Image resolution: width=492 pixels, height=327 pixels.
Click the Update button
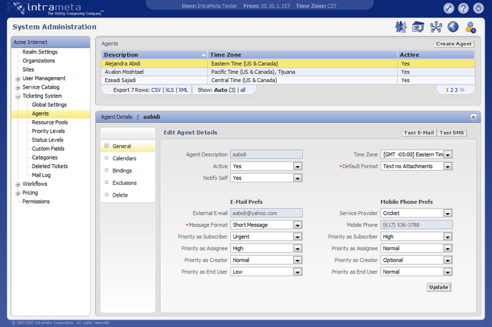click(x=439, y=287)
